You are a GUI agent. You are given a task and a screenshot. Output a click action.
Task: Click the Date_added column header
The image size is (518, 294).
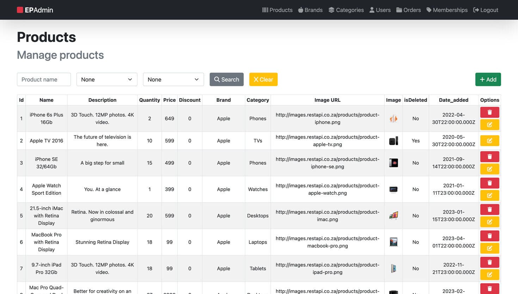(x=454, y=100)
